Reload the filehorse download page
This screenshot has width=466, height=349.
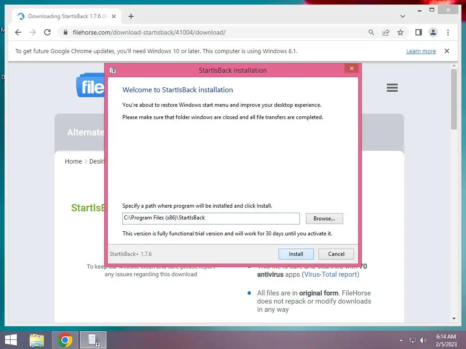pos(47,32)
